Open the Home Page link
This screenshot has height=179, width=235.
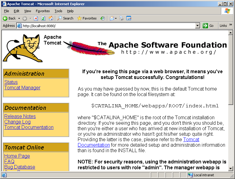pos(17,156)
